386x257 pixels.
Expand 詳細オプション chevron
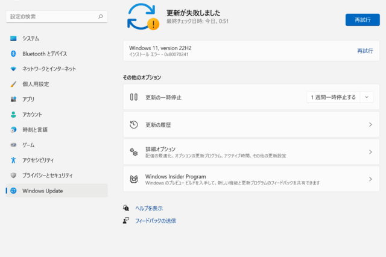click(370, 152)
